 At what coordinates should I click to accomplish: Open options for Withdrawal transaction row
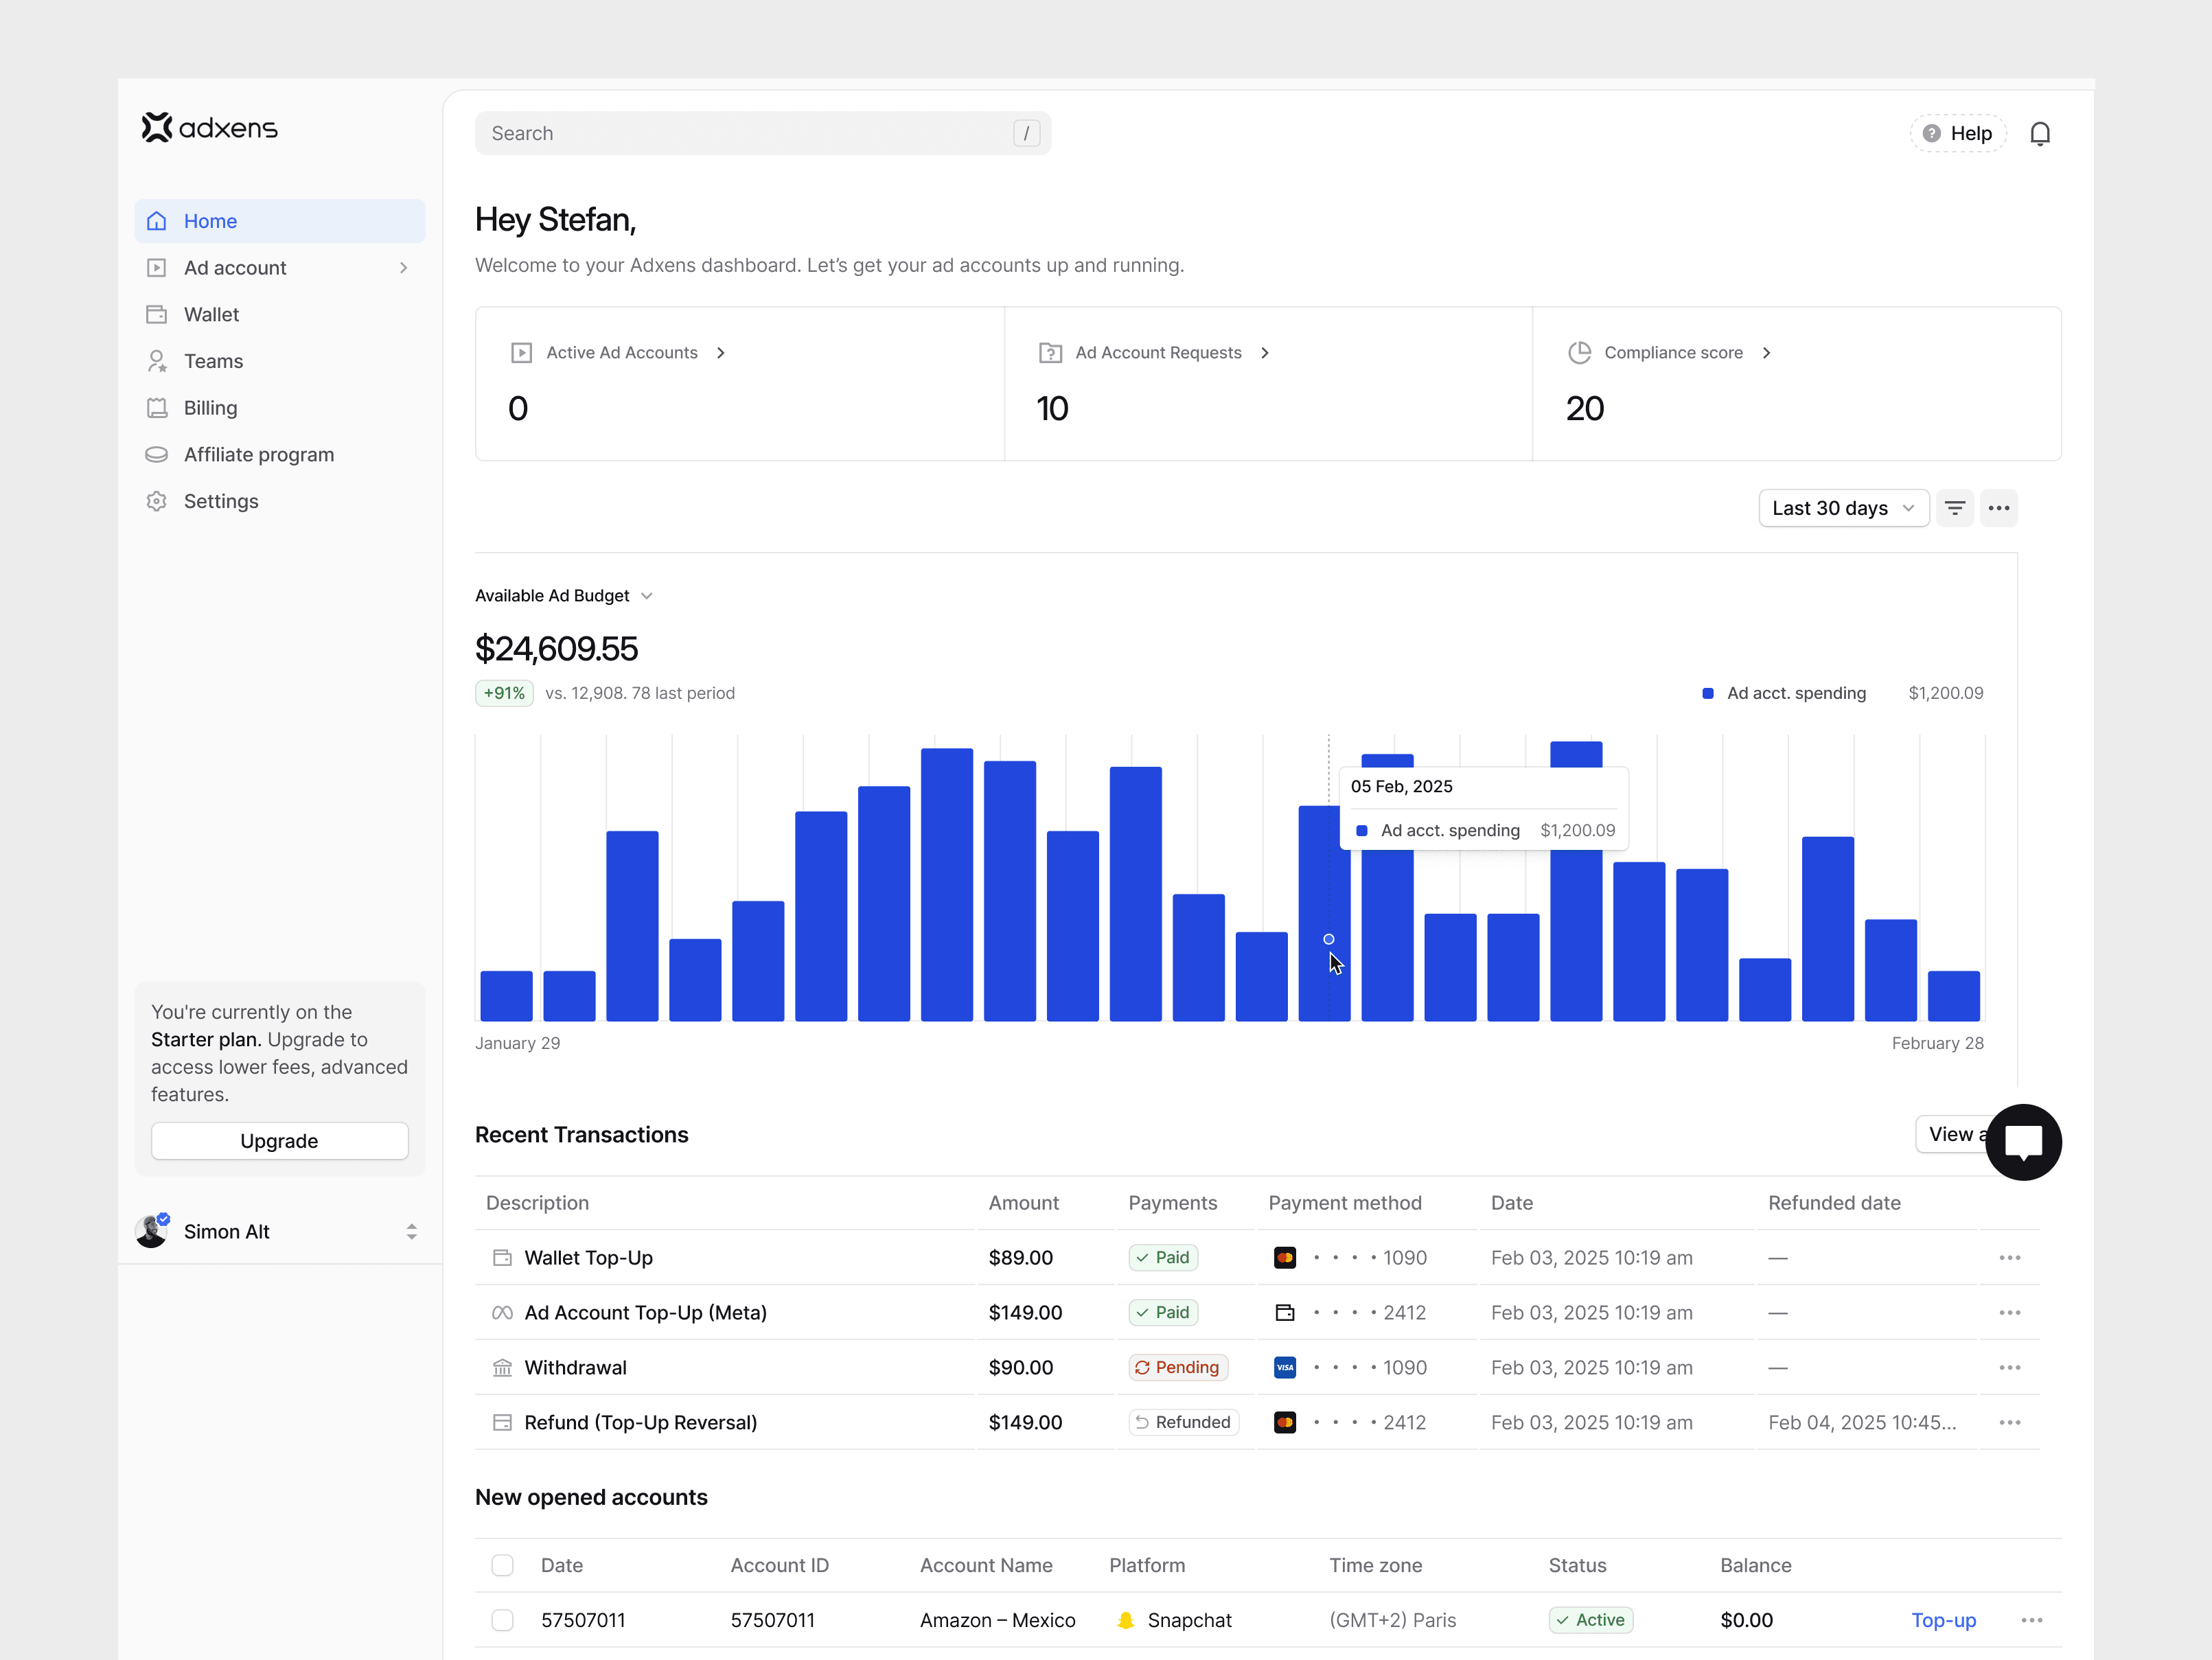point(2009,1367)
